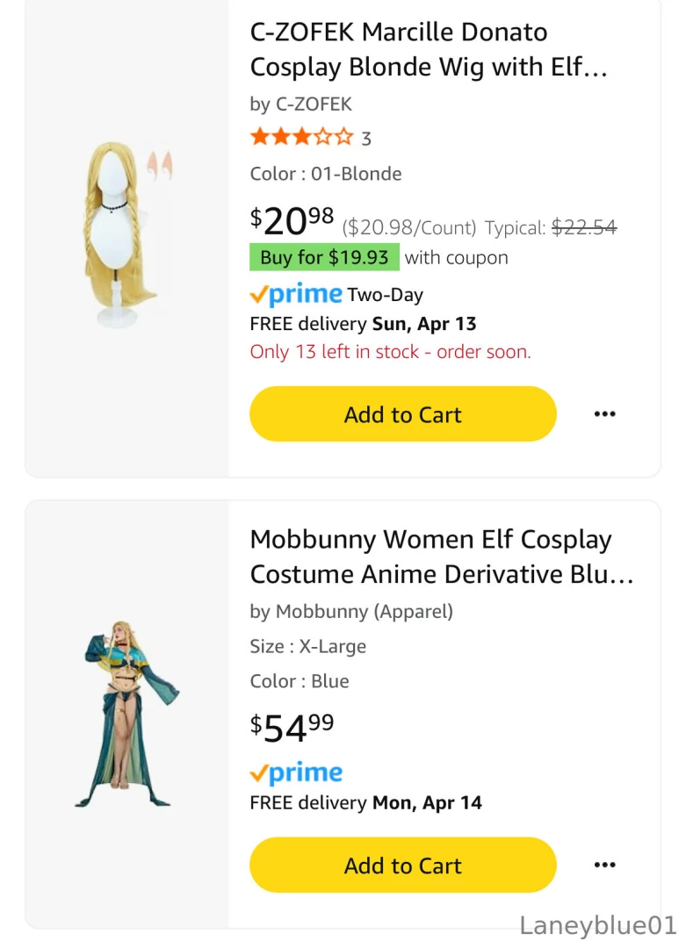Click the by C-ZOFEK brand link

(x=300, y=104)
